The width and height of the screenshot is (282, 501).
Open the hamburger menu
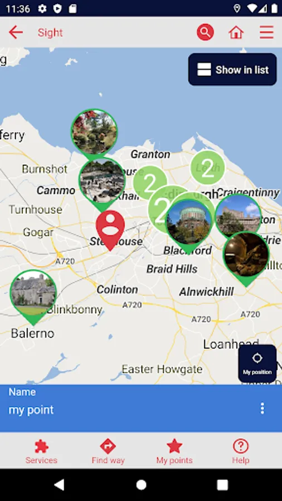point(266,32)
